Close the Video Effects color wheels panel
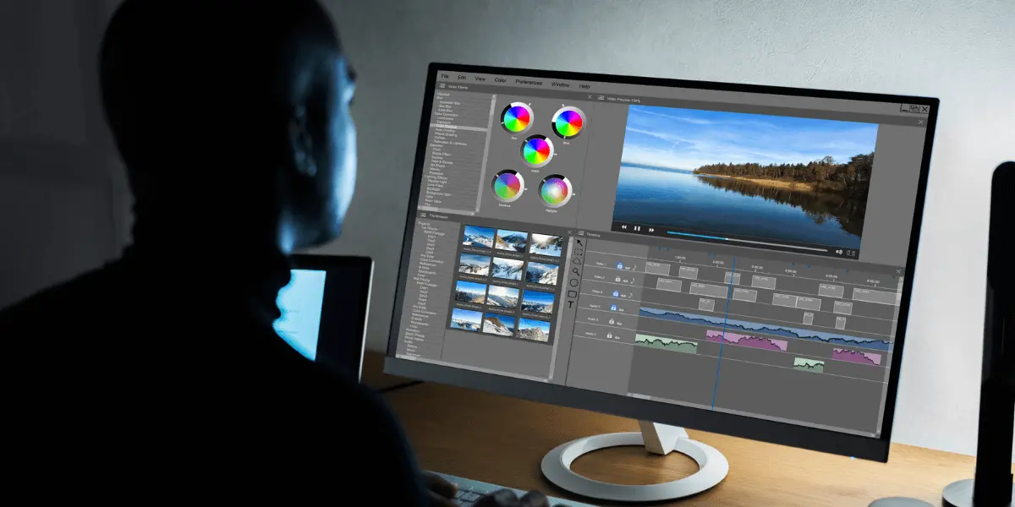The width and height of the screenshot is (1015, 507). 590,97
